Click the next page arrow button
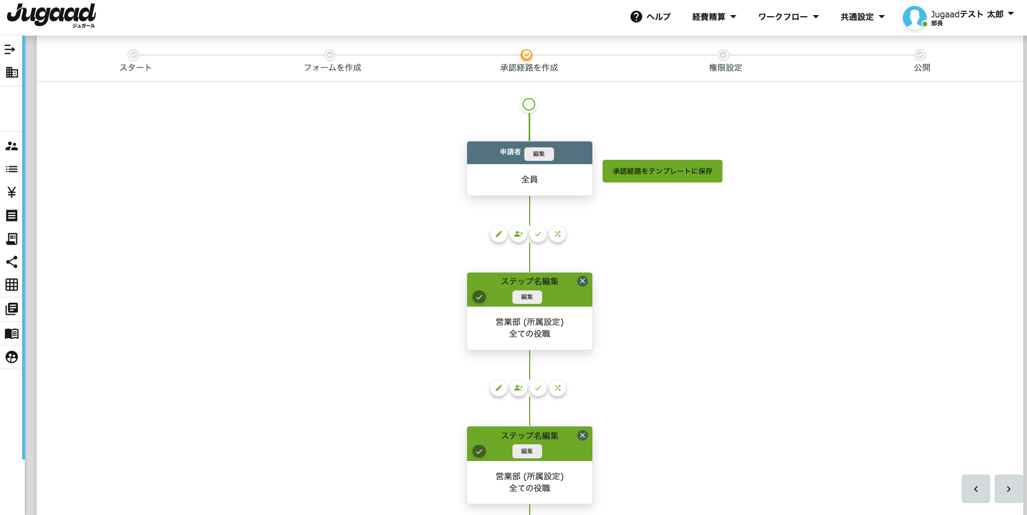Image resolution: width=1027 pixels, height=515 pixels. pos(1008,489)
